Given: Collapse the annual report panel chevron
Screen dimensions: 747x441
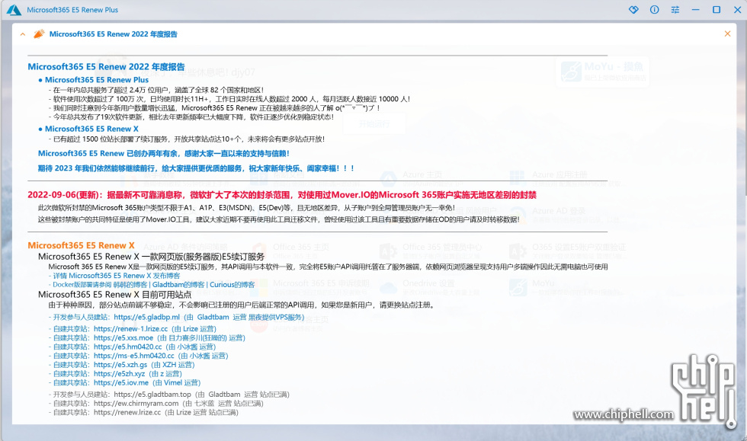Looking at the screenshot, I should pos(22,34).
